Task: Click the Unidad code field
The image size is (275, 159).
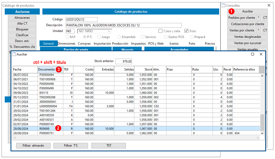Action: 70,31
